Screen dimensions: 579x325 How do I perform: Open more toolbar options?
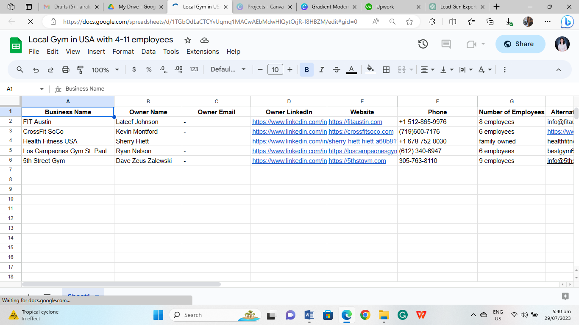504,70
